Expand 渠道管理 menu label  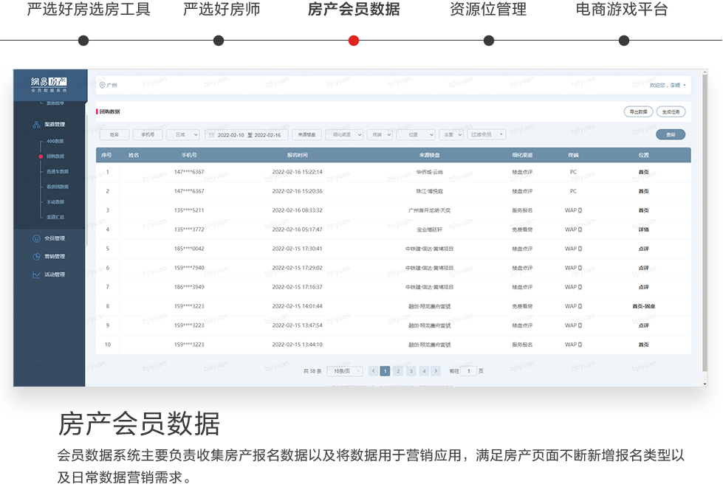coord(55,125)
